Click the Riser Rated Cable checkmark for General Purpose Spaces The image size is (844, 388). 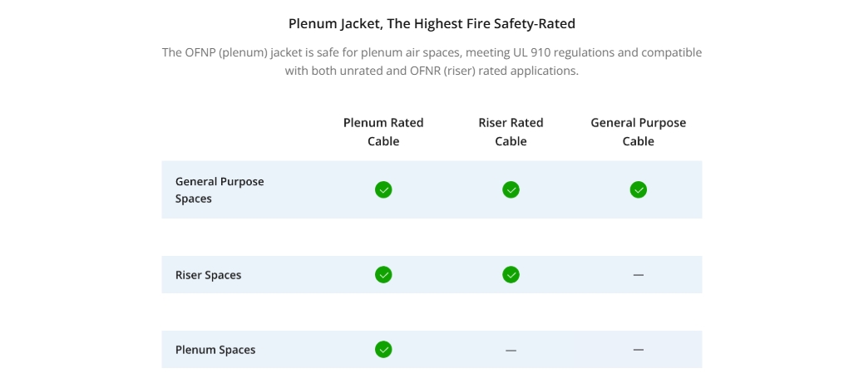pyautogui.click(x=511, y=189)
